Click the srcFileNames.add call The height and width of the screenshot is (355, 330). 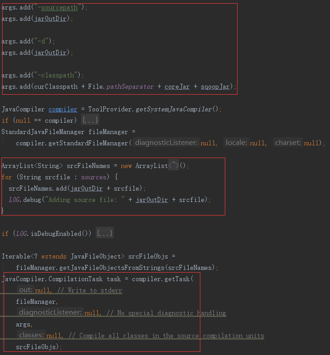[38, 188]
